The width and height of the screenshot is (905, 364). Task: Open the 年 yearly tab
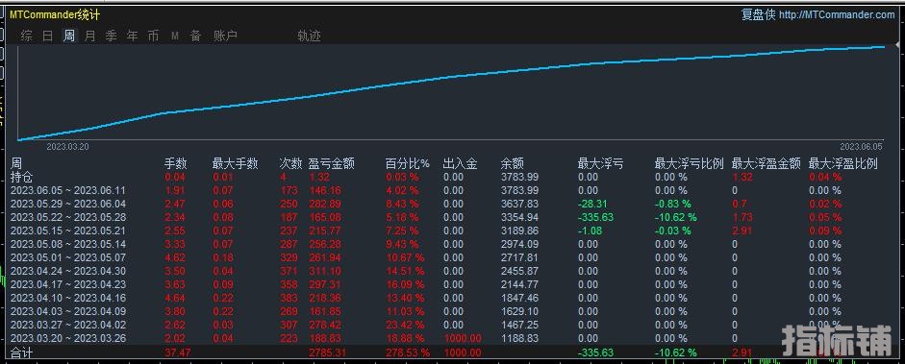(x=132, y=36)
